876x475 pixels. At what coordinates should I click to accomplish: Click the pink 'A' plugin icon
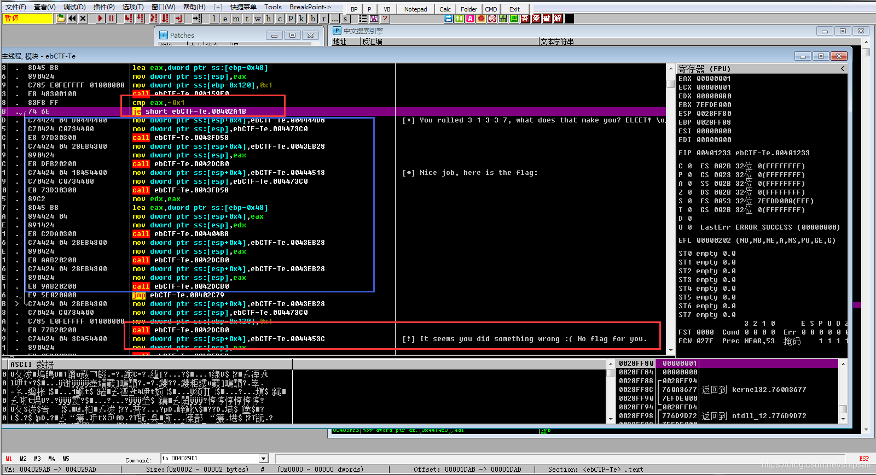[470, 19]
